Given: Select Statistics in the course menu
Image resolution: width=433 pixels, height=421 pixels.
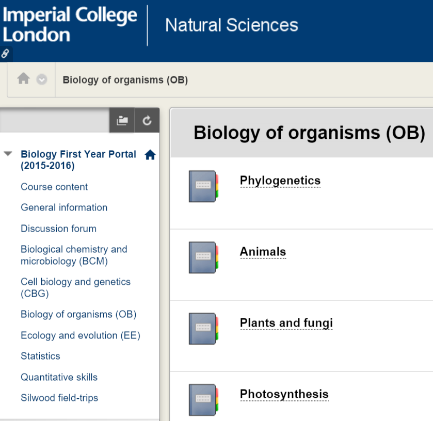Looking at the screenshot, I should pyautogui.click(x=40, y=356).
